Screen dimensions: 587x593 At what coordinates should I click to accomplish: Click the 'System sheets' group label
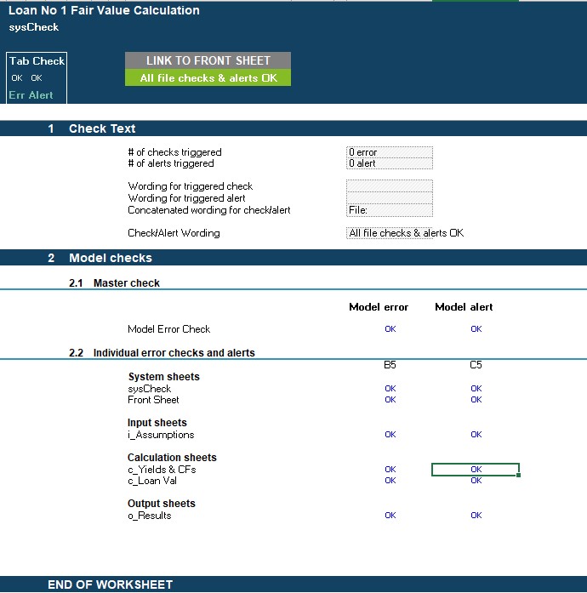[164, 377]
